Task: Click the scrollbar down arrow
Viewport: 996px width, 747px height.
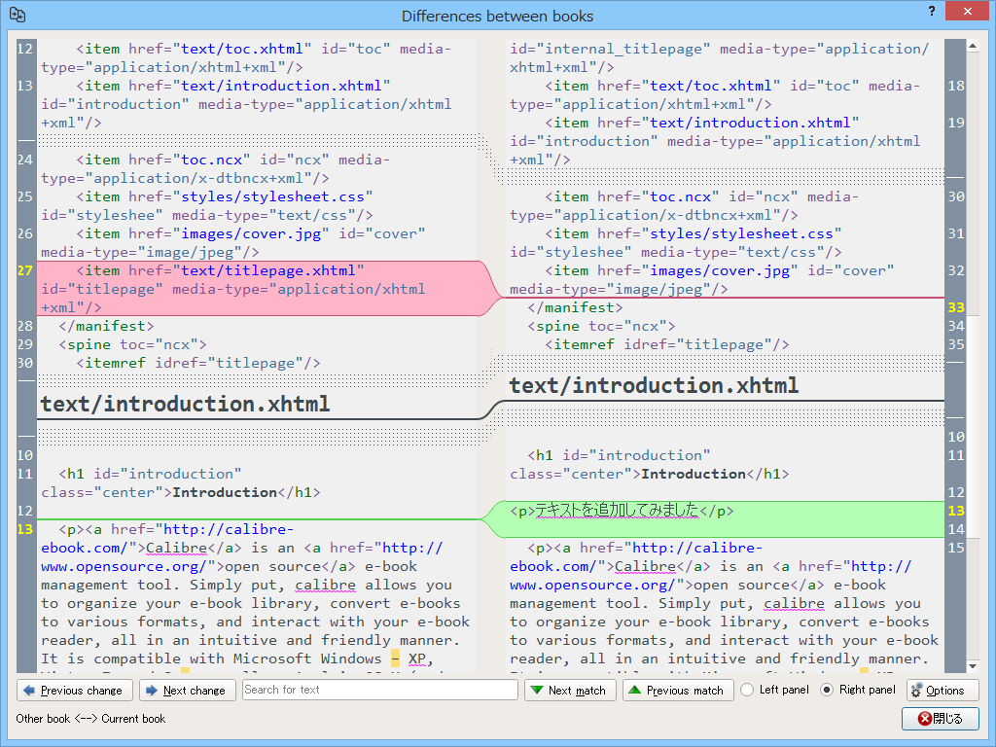Action: (972, 665)
